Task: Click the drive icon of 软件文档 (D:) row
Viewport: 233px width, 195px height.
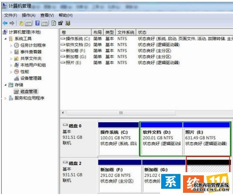Action: coord(63,45)
